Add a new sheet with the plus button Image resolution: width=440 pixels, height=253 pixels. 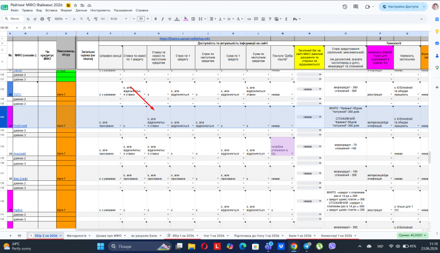click(x=10, y=236)
